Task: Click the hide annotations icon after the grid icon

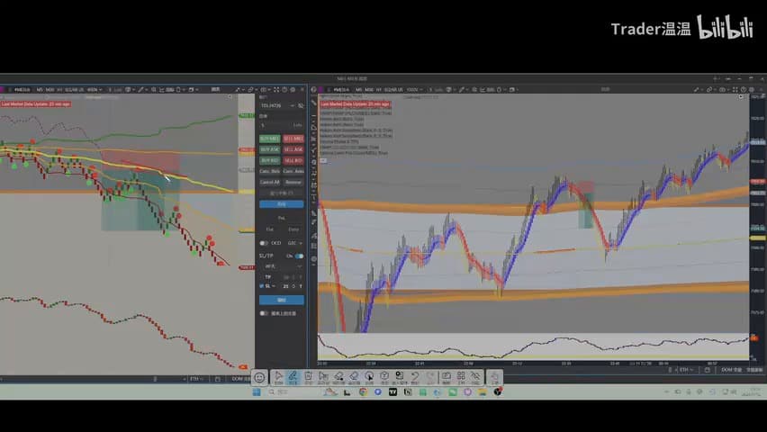Action: (475, 377)
